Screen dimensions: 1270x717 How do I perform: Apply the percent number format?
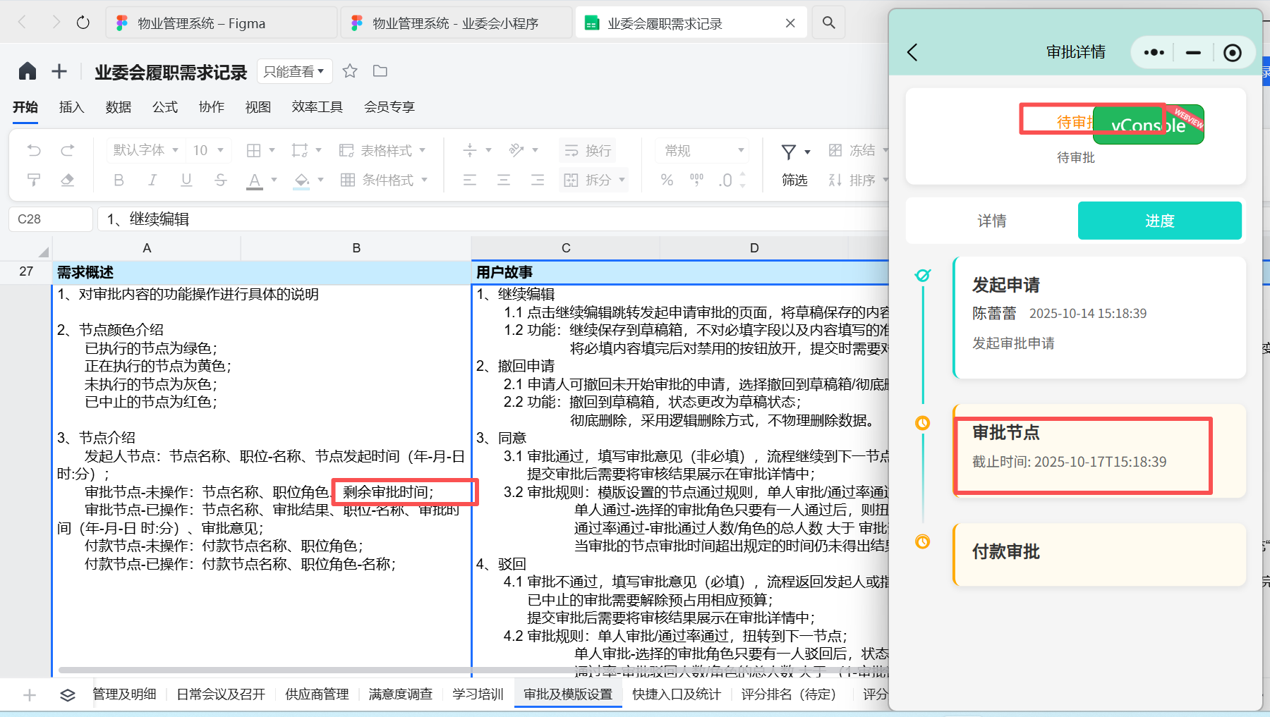pyautogui.click(x=666, y=180)
